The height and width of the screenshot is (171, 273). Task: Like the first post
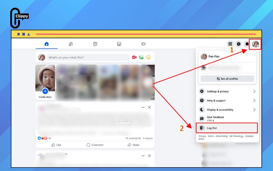click(56, 145)
